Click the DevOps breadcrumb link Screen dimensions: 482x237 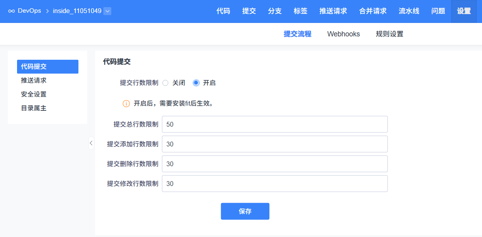(29, 11)
